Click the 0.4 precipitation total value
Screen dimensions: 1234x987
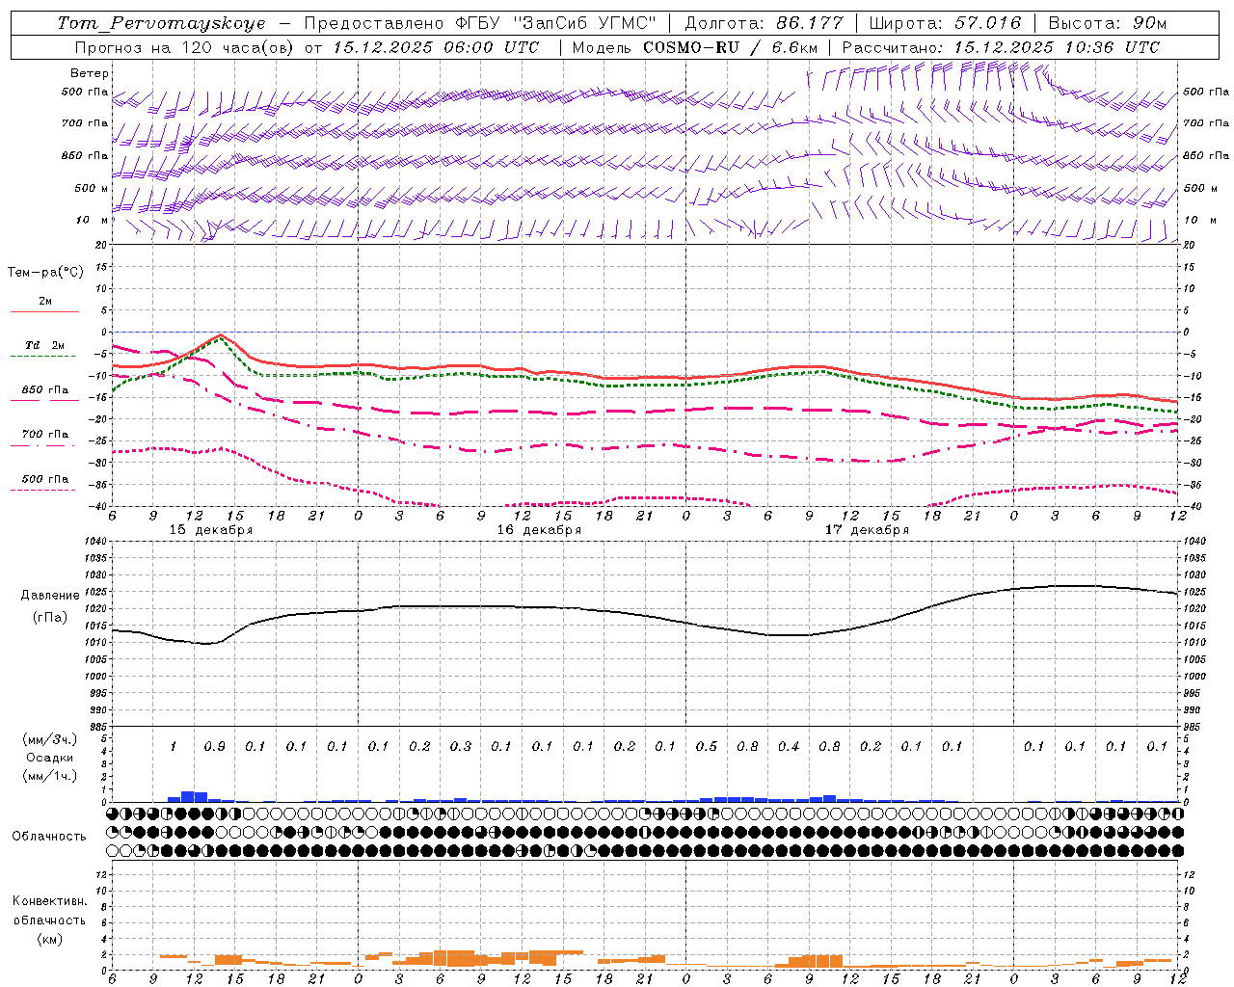click(789, 747)
